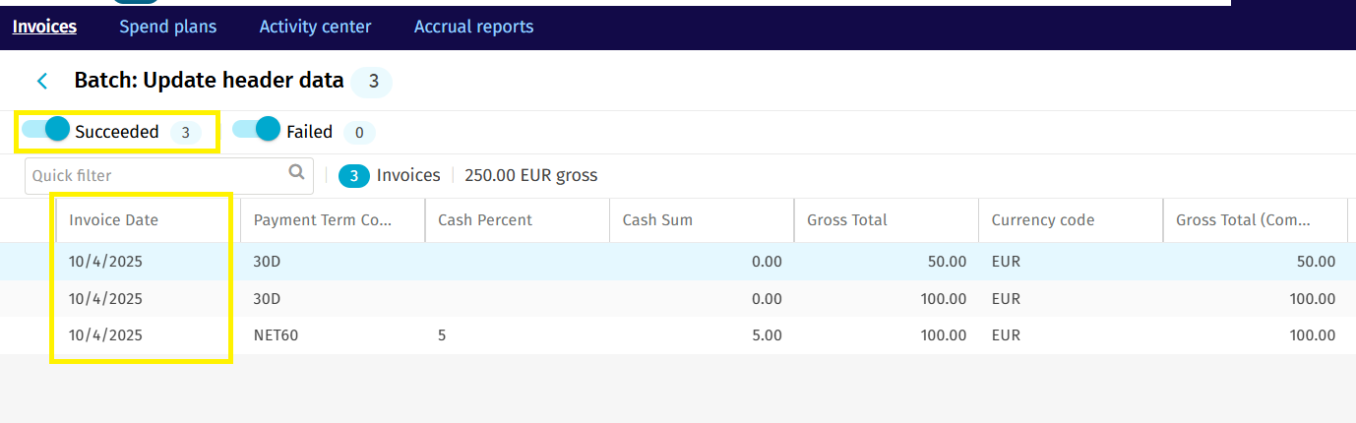This screenshot has width=1356, height=423.
Task: Open the Invoices tab
Action: (44, 27)
